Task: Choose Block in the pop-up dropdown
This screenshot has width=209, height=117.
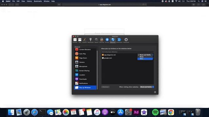Action: point(145,57)
